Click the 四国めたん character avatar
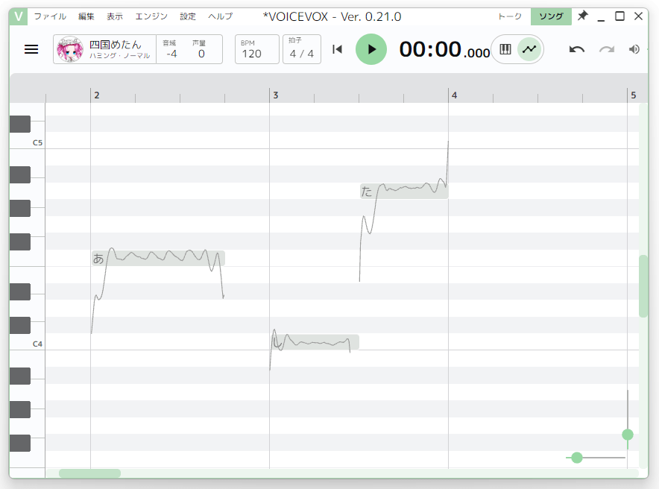 pyautogui.click(x=70, y=50)
